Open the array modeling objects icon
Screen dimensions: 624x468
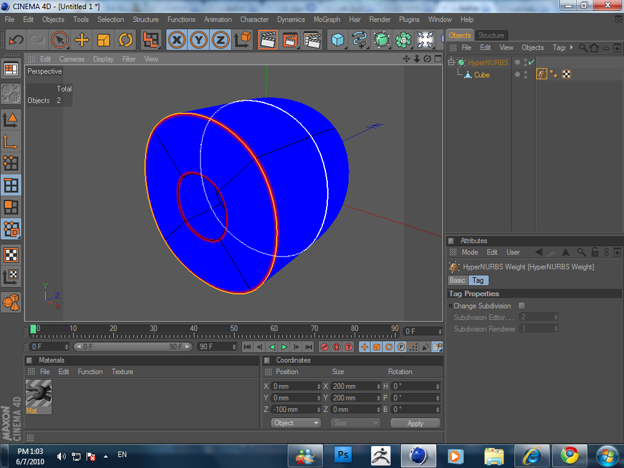tap(403, 40)
